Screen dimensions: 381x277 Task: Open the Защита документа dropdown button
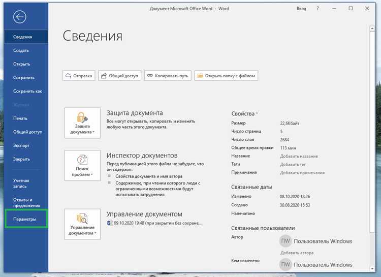click(x=82, y=123)
